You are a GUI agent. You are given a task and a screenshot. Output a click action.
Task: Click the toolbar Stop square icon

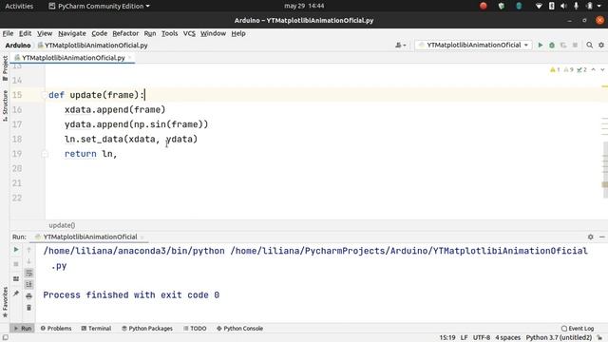(575, 45)
